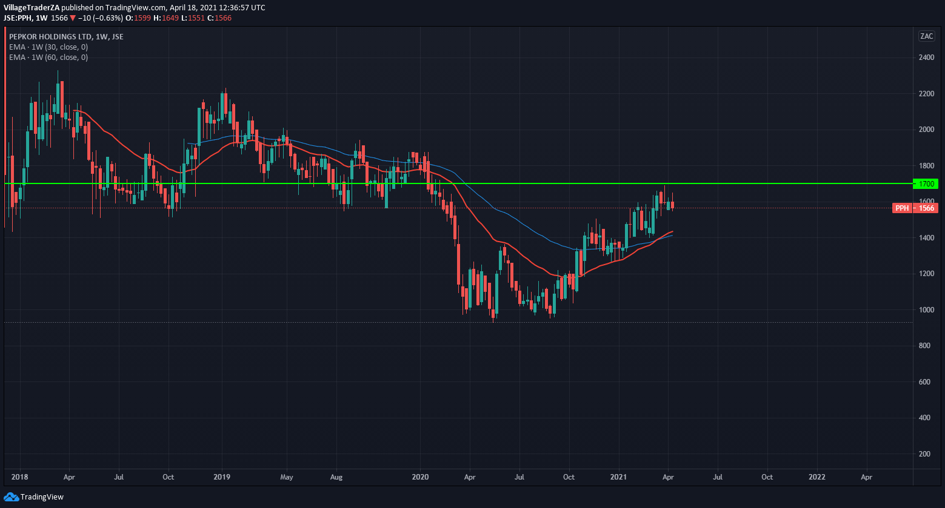Click the red PPH 1566 price tag
This screenshot has width=945, height=508.
915,208
